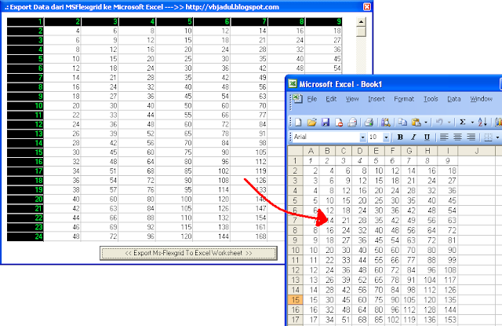
Task: Click the Align Left icon
Action: click(x=444, y=137)
